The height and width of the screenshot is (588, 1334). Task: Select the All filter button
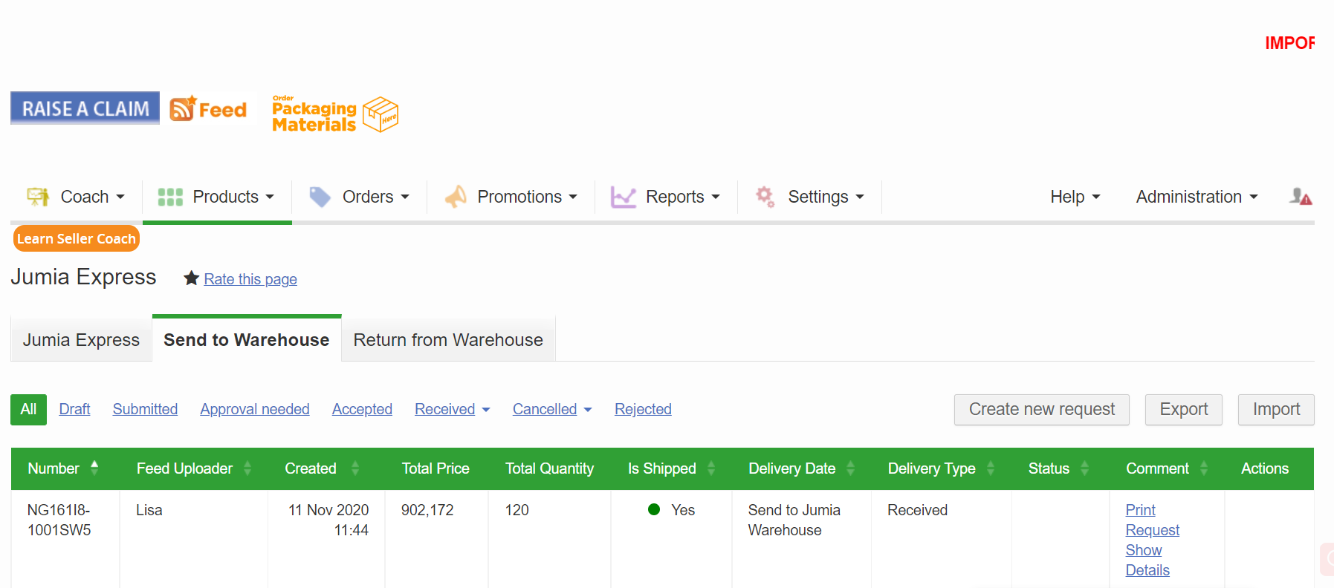(28, 409)
